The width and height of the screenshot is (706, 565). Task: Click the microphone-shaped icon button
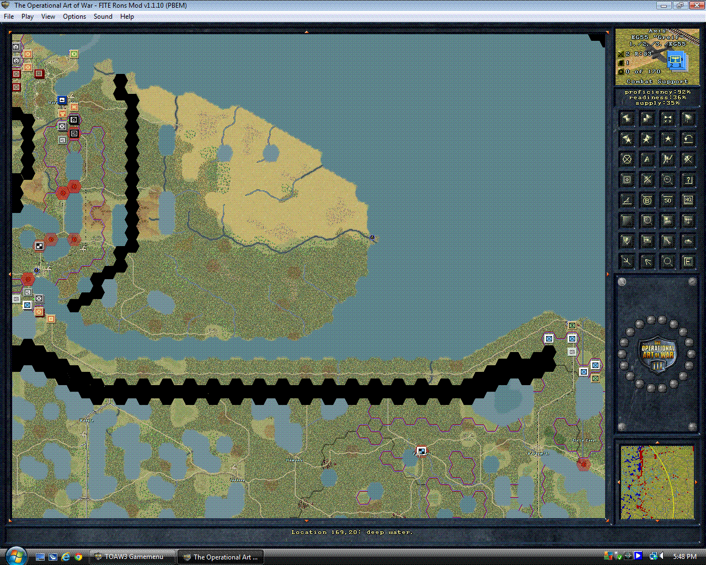coord(627,241)
